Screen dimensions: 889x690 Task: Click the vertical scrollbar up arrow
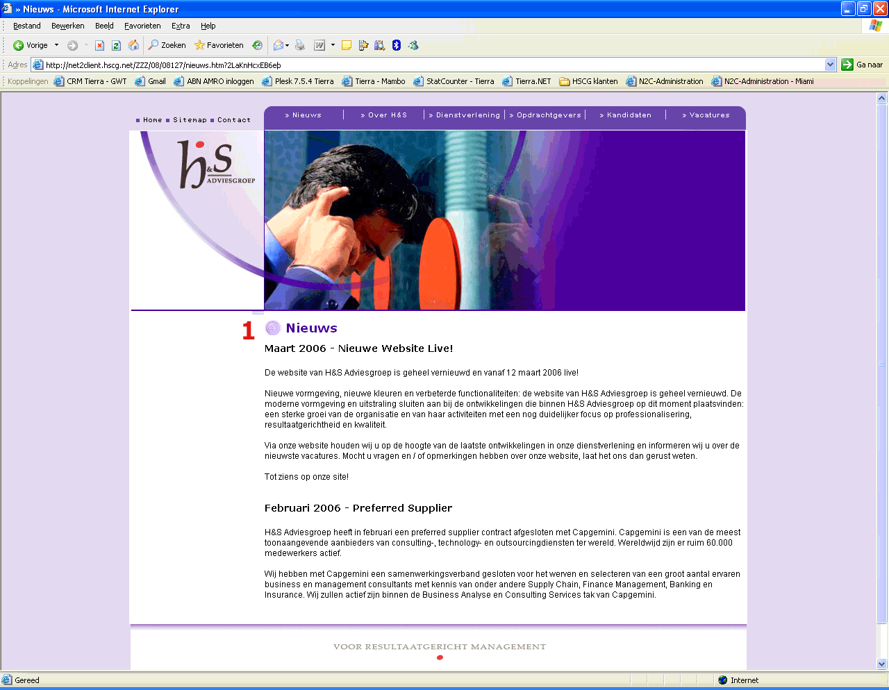tap(882, 99)
